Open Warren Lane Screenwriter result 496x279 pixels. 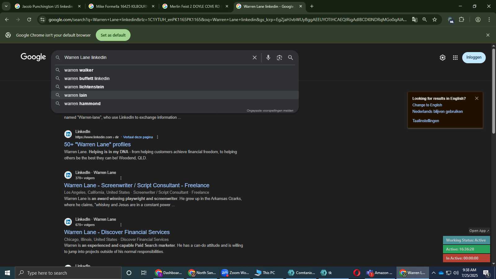(x=137, y=185)
